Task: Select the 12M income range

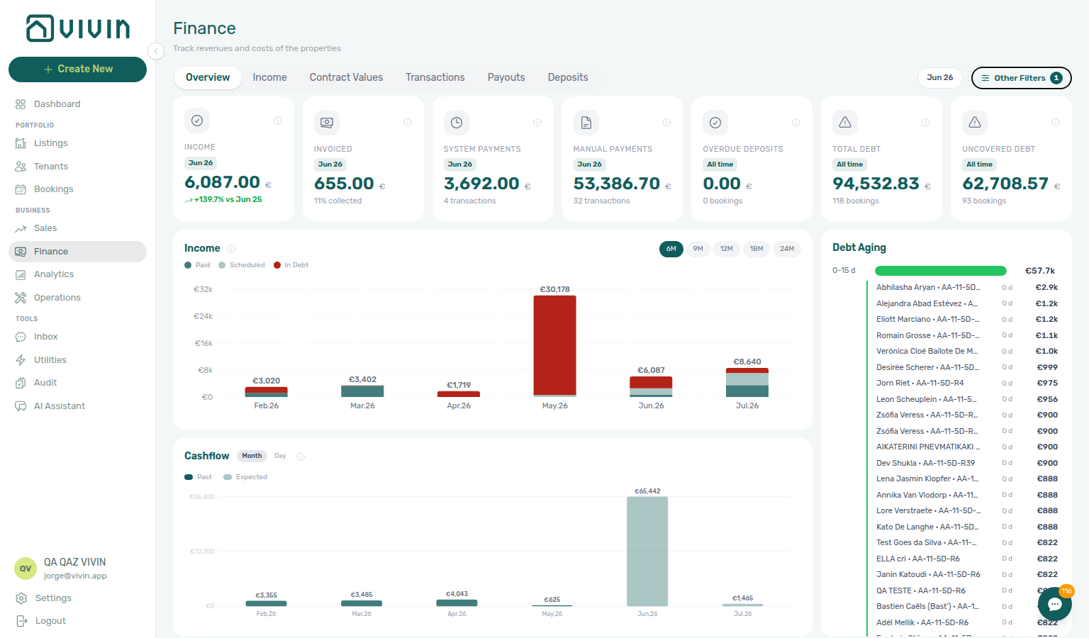Action: pos(727,249)
